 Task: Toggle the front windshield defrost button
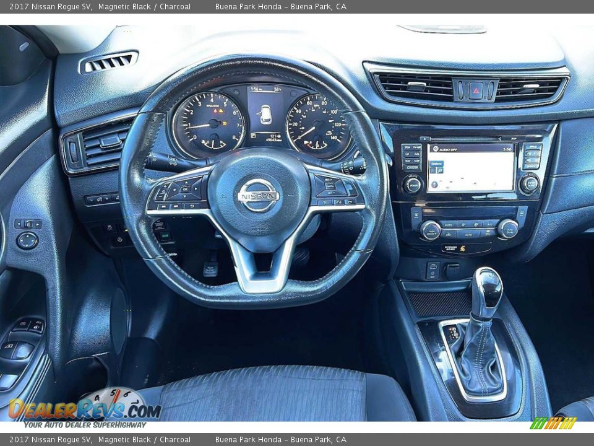pyautogui.click(x=416, y=215)
